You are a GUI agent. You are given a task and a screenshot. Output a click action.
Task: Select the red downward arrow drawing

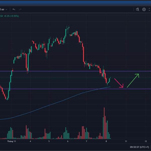point(119,83)
